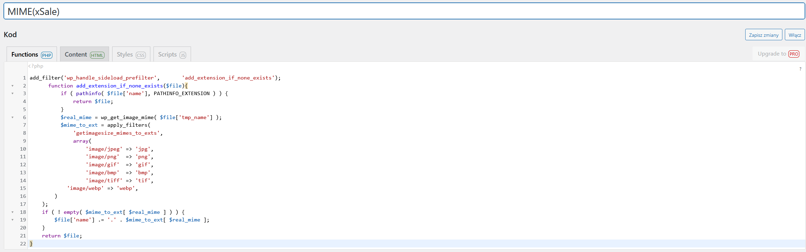Click the red PRO badge
Screen dimensions: 806x252
(x=794, y=54)
